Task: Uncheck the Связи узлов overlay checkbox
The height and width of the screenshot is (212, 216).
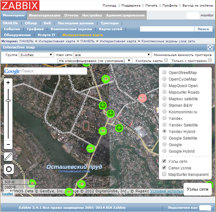Action: (164, 167)
